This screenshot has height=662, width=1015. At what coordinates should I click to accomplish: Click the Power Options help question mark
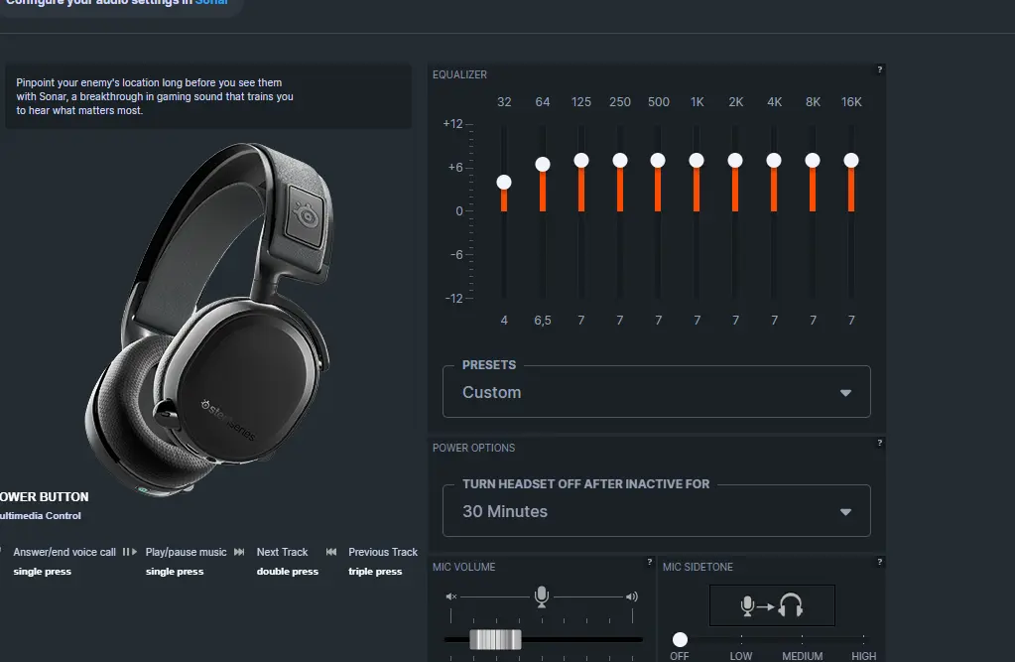tap(879, 443)
